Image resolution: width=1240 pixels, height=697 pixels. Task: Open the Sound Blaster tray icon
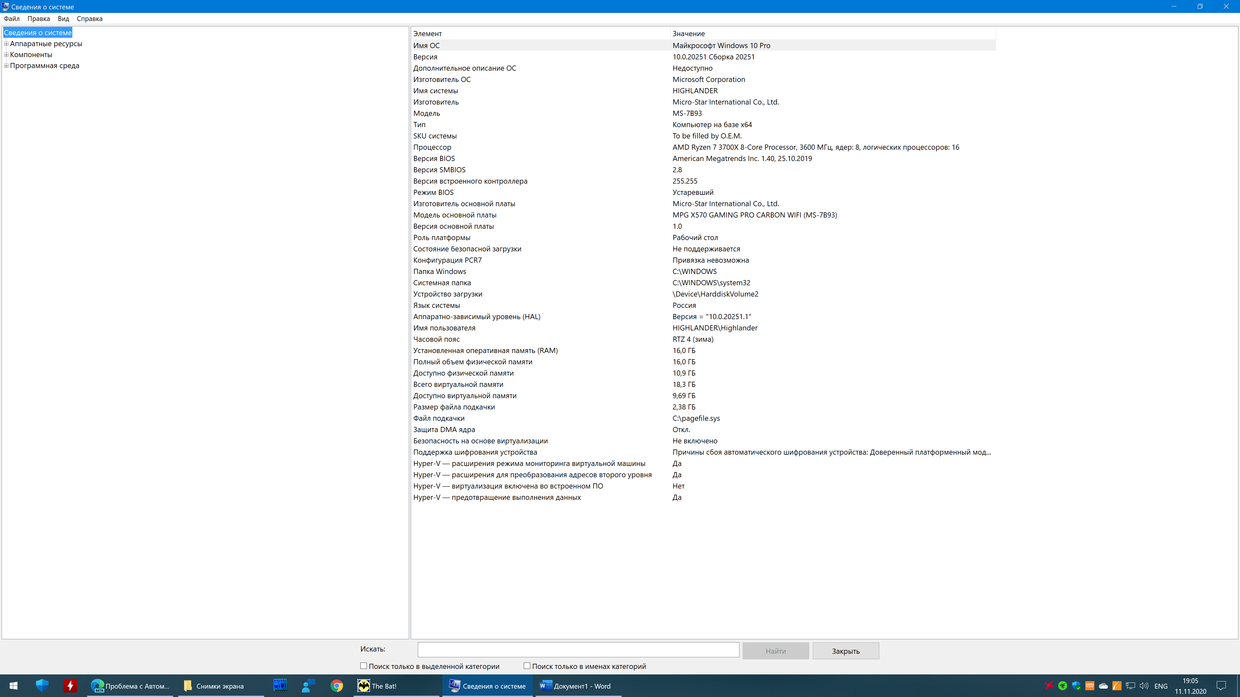[1090, 686]
